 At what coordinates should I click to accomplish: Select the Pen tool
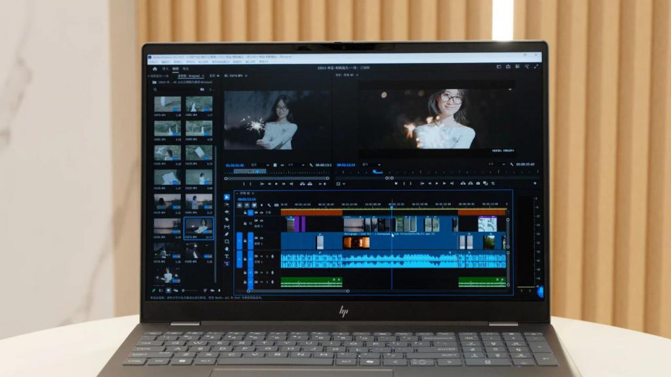point(227,234)
